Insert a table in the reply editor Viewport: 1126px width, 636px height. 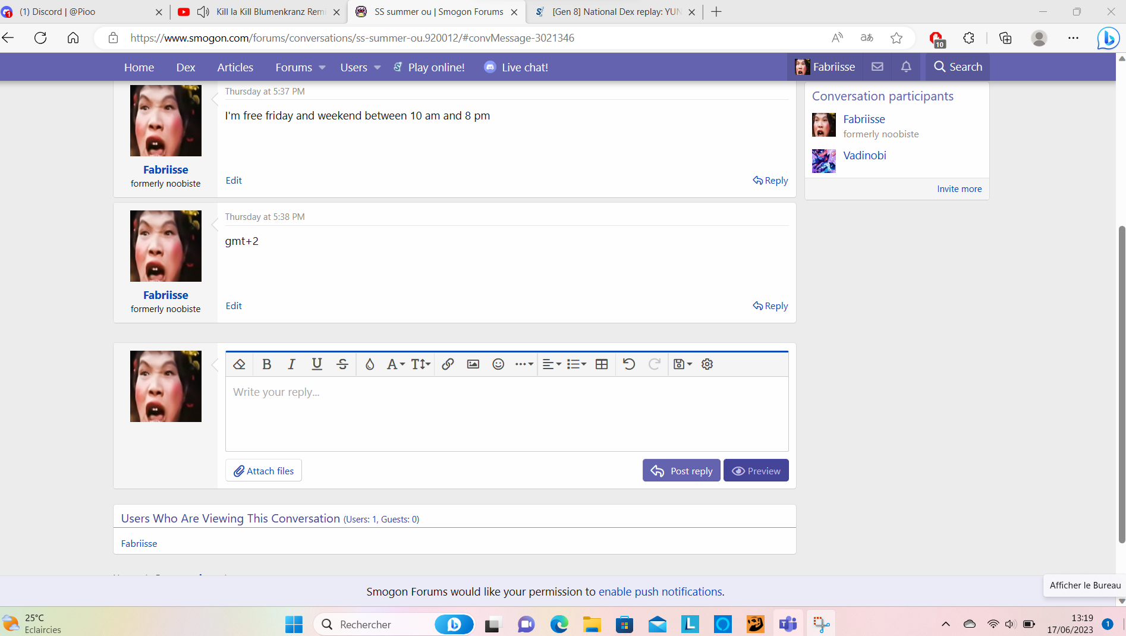pyautogui.click(x=602, y=364)
